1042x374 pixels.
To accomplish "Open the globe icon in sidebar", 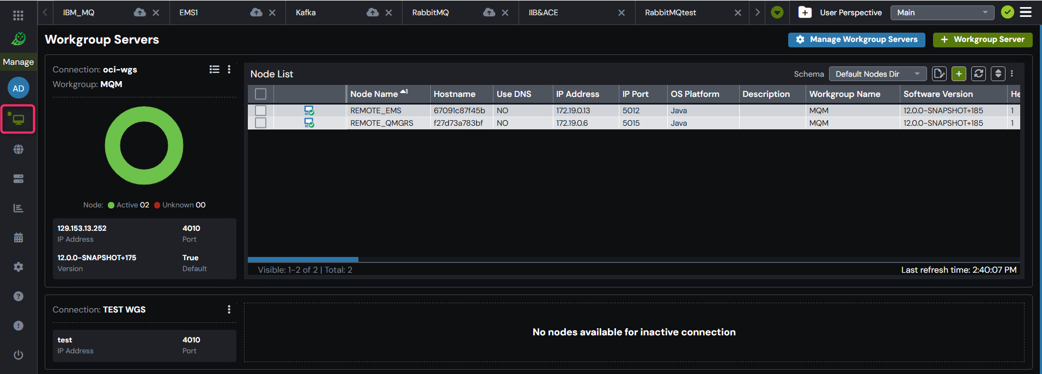I will pyautogui.click(x=19, y=149).
